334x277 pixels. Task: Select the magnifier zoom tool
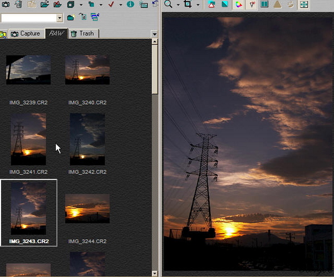point(168,4)
